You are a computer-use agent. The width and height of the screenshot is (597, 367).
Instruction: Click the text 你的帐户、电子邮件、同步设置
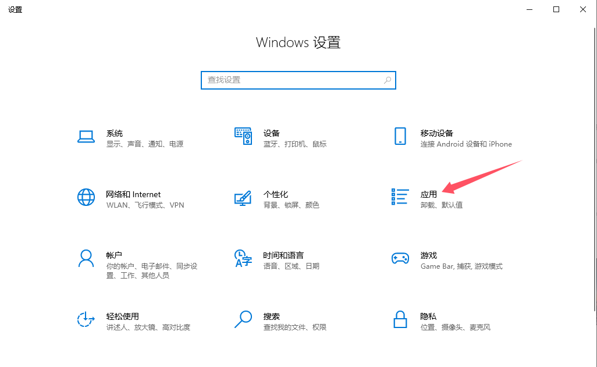pyautogui.click(x=152, y=270)
